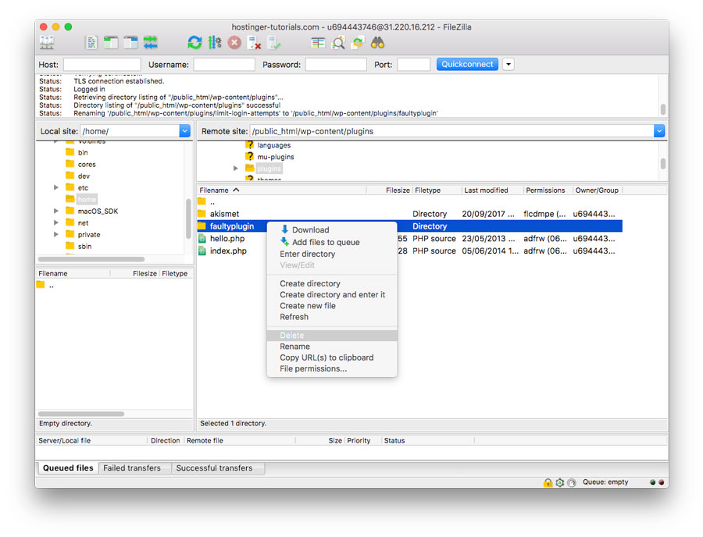Click the hello.php file icon
Image resolution: width=703 pixels, height=537 pixels.
202,238
